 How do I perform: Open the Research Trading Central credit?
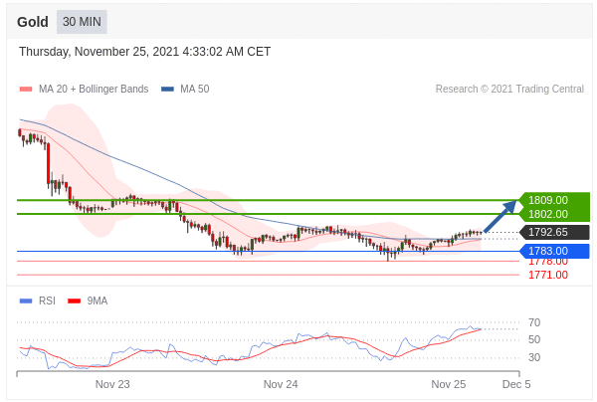(509, 90)
